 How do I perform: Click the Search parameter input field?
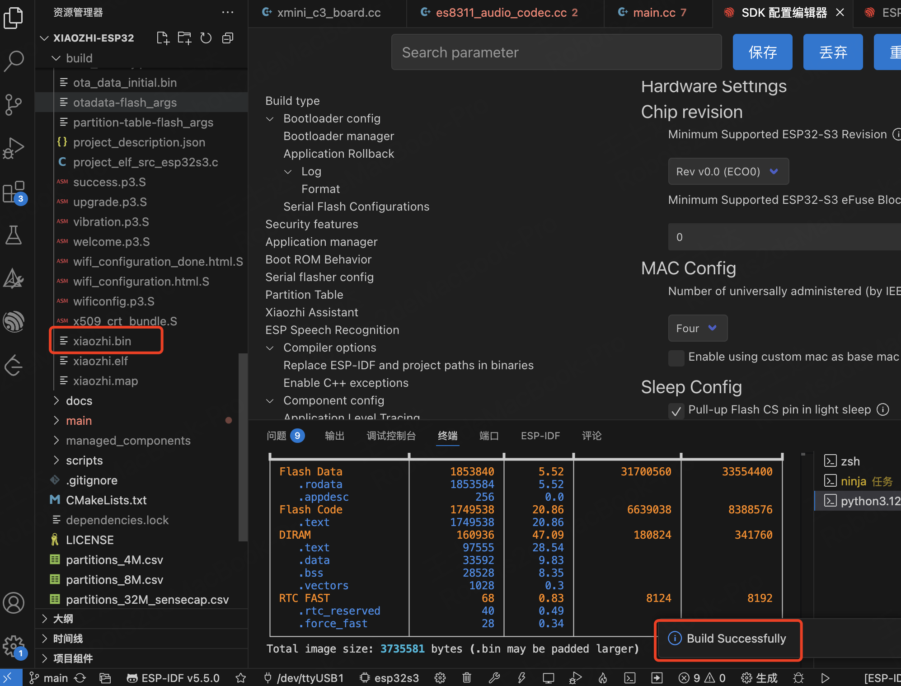tap(556, 52)
